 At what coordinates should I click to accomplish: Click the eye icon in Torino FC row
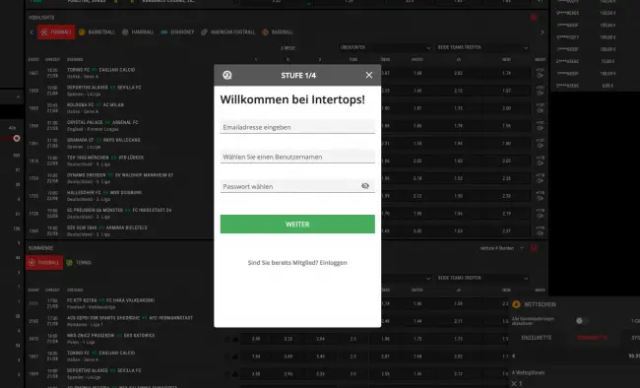pos(540,75)
